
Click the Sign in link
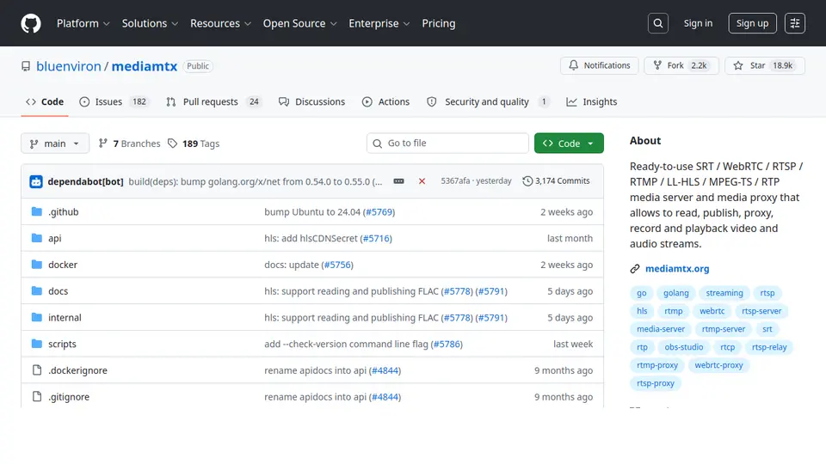coord(698,23)
